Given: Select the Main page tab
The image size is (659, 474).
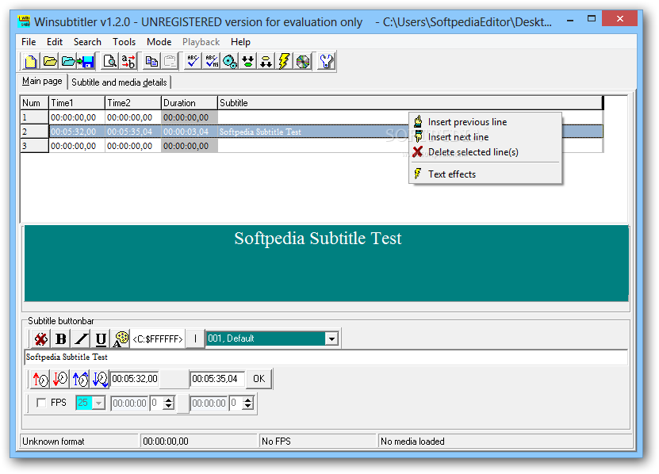Looking at the screenshot, I should point(42,81).
